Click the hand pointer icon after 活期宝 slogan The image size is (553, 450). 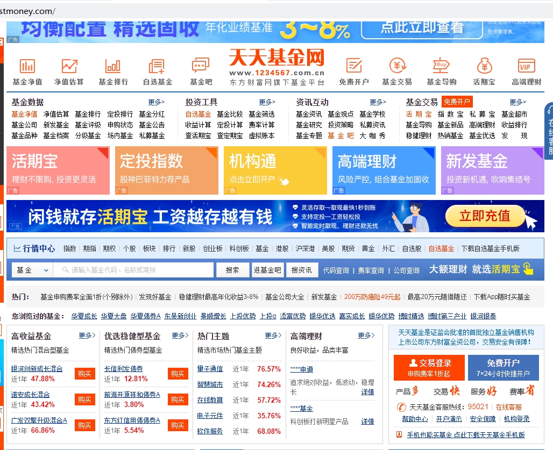coord(528,269)
